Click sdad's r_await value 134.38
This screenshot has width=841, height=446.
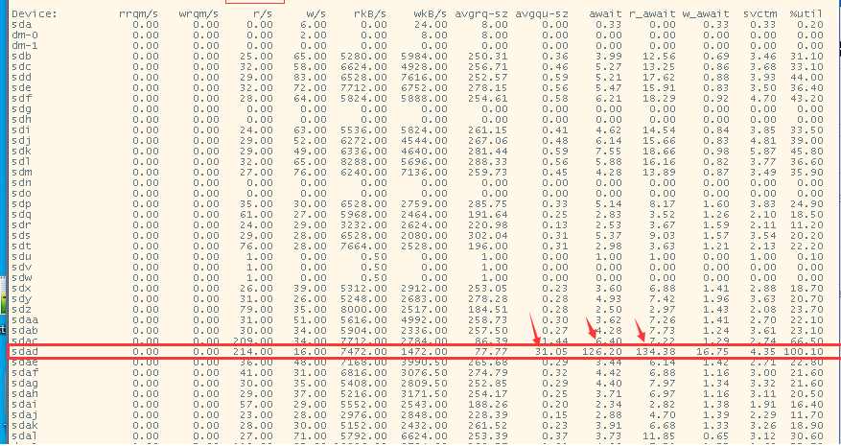[656, 352]
